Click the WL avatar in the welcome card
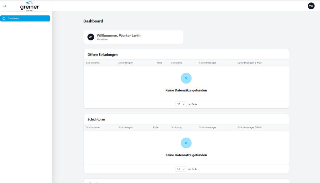 pyautogui.click(x=91, y=37)
